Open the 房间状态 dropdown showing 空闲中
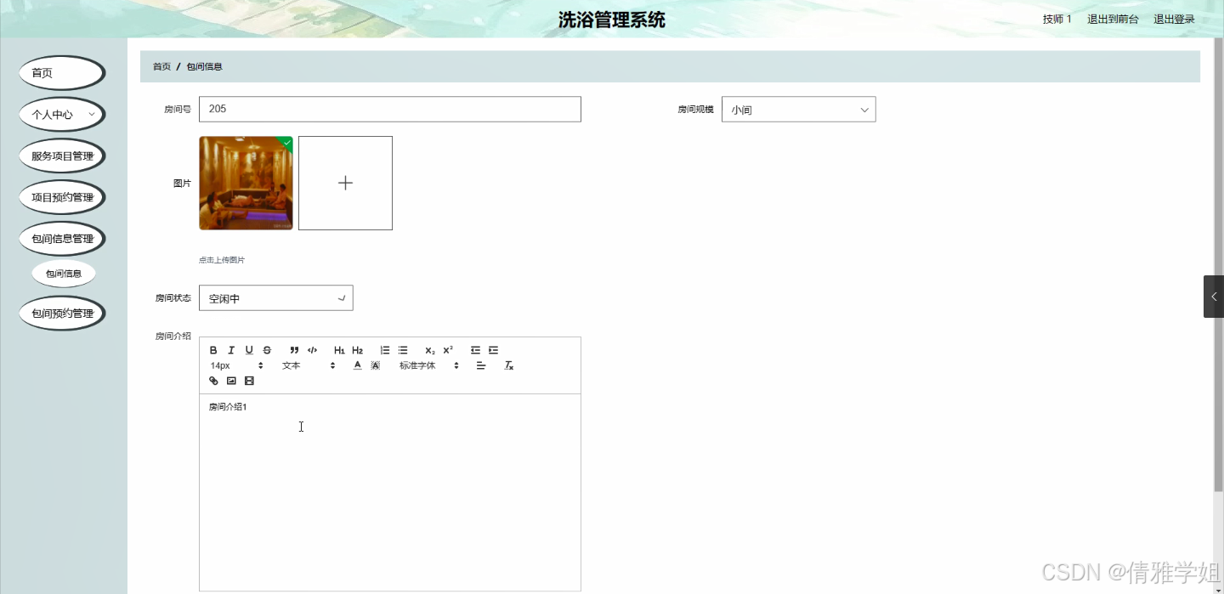This screenshot has height=594, width=1224. pyautogui.click(x=275, y=298)
